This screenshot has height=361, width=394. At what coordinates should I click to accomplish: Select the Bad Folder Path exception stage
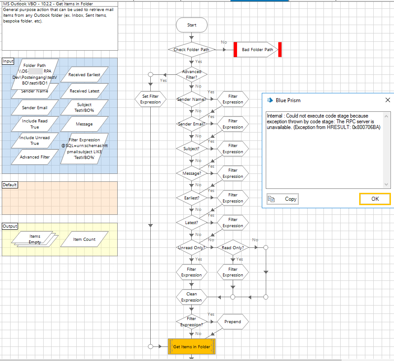[257, 49]
